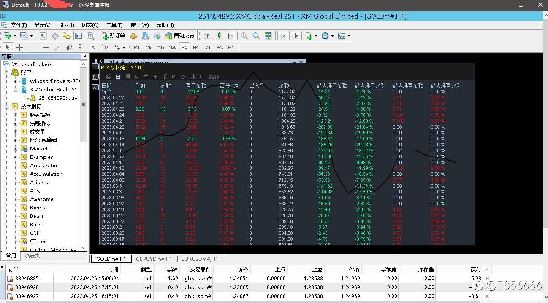
Task: Switch chart to M30 timeframe
Action: click(x=172, y=47)
